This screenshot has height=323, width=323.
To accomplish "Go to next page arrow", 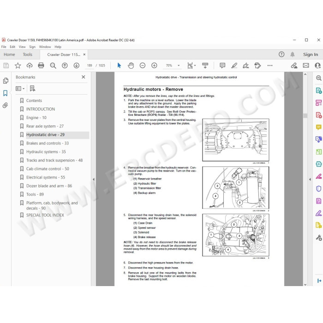I will [x=77, y=66].
